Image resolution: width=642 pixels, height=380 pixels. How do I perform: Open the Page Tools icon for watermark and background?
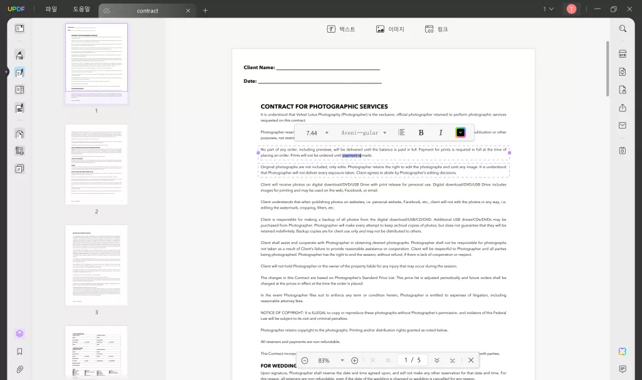click(19, 169)
